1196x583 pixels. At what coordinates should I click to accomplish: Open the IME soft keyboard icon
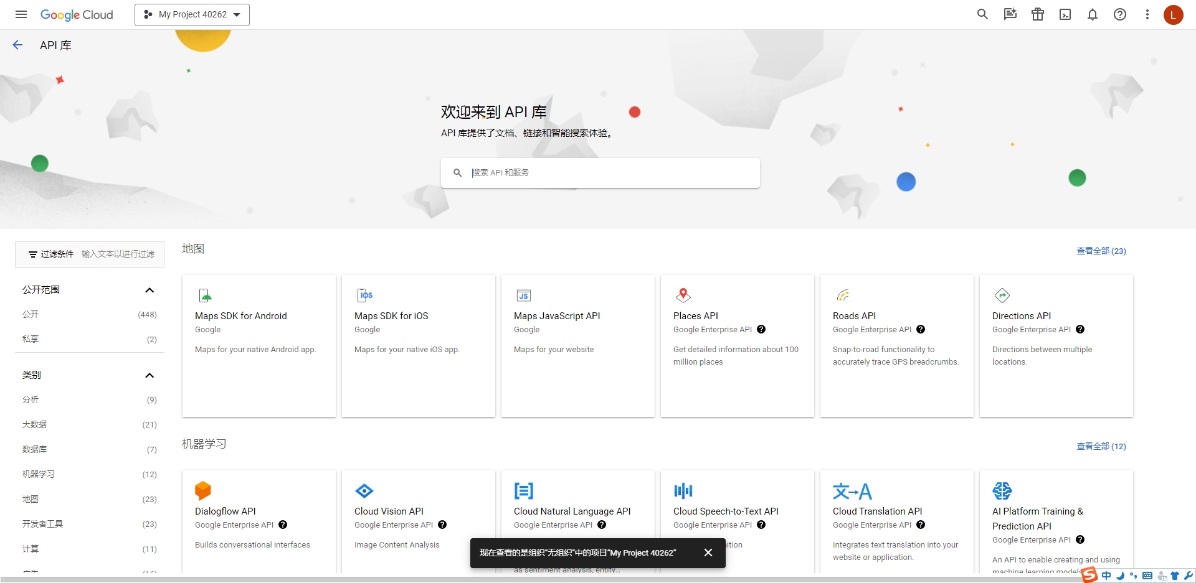point(1147,576)
